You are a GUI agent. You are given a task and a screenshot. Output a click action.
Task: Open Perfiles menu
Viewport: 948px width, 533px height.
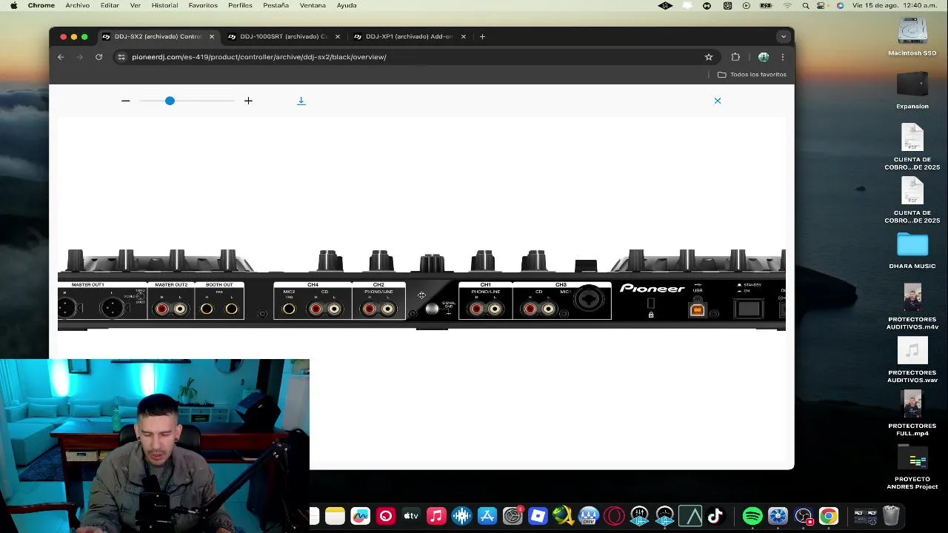click(x=240, y=5)
